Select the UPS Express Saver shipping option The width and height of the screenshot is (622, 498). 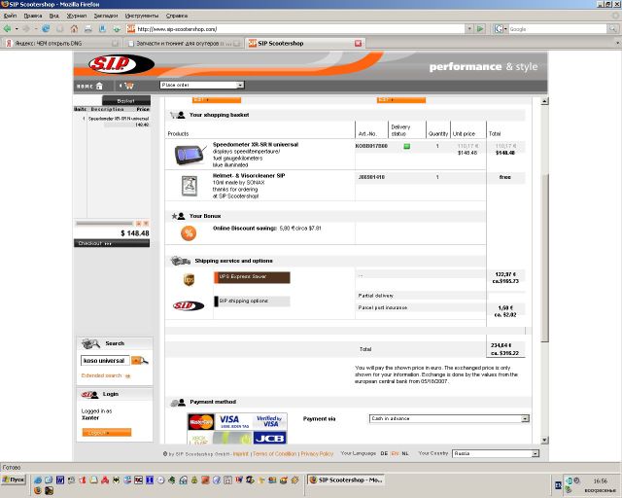tap(252, 277)
